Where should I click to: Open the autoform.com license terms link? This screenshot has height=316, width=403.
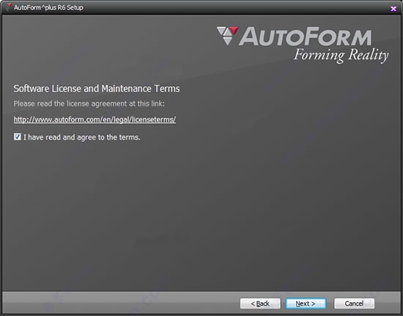[95, 119]
